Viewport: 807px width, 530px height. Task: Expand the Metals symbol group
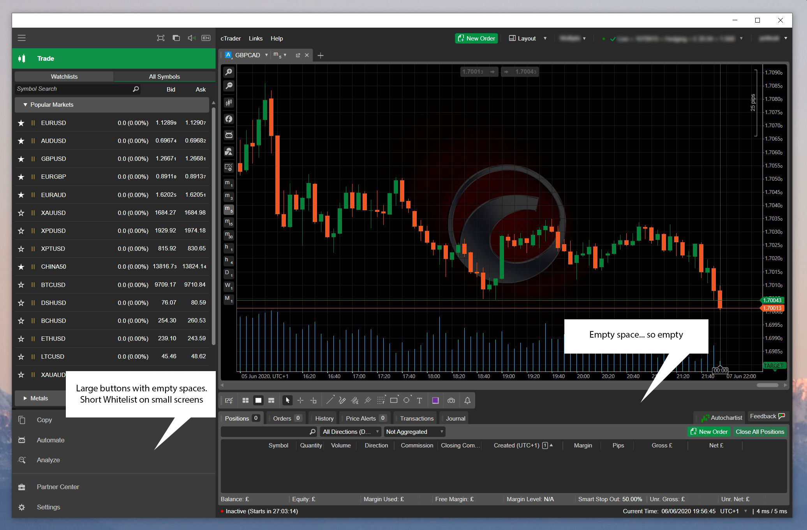25,398
